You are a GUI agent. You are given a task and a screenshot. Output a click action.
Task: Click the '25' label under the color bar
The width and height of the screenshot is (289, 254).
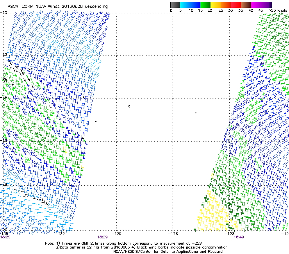(221, 10)
